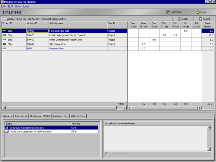Toggle the Step Completed checkbox
Viewport: 216px width, 162px height.
[107, 154]
